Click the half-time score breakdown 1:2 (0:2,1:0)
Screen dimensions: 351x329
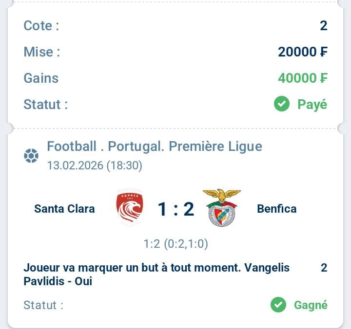click(175, 244)
